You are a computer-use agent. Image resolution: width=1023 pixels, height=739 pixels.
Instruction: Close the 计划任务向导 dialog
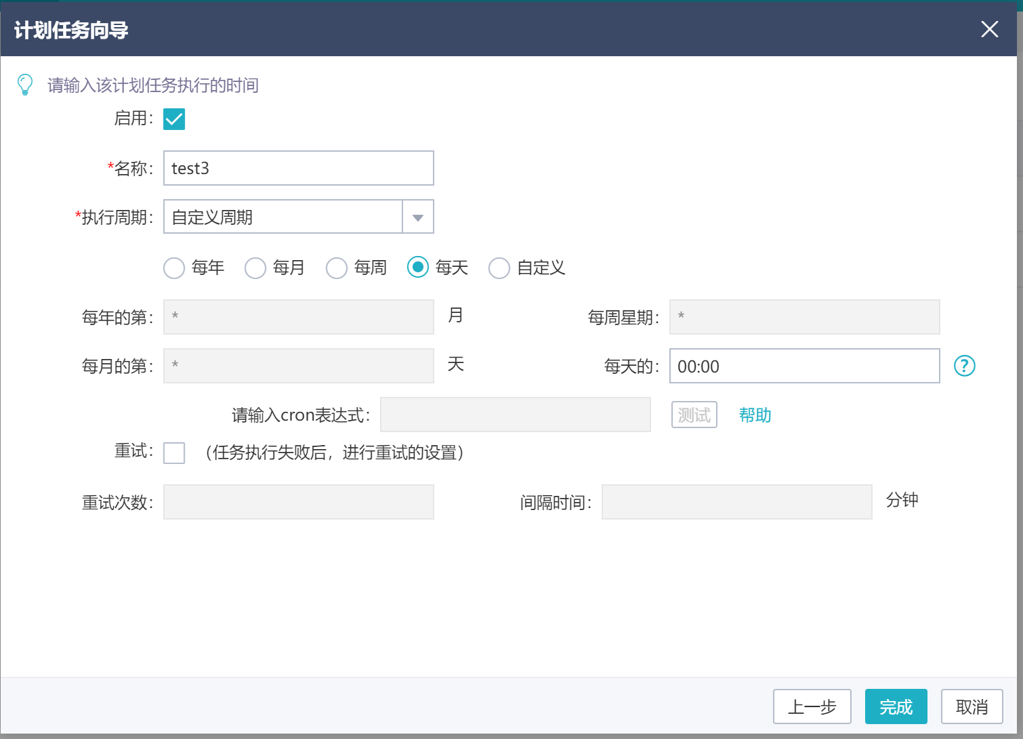(x=989, y=29)
